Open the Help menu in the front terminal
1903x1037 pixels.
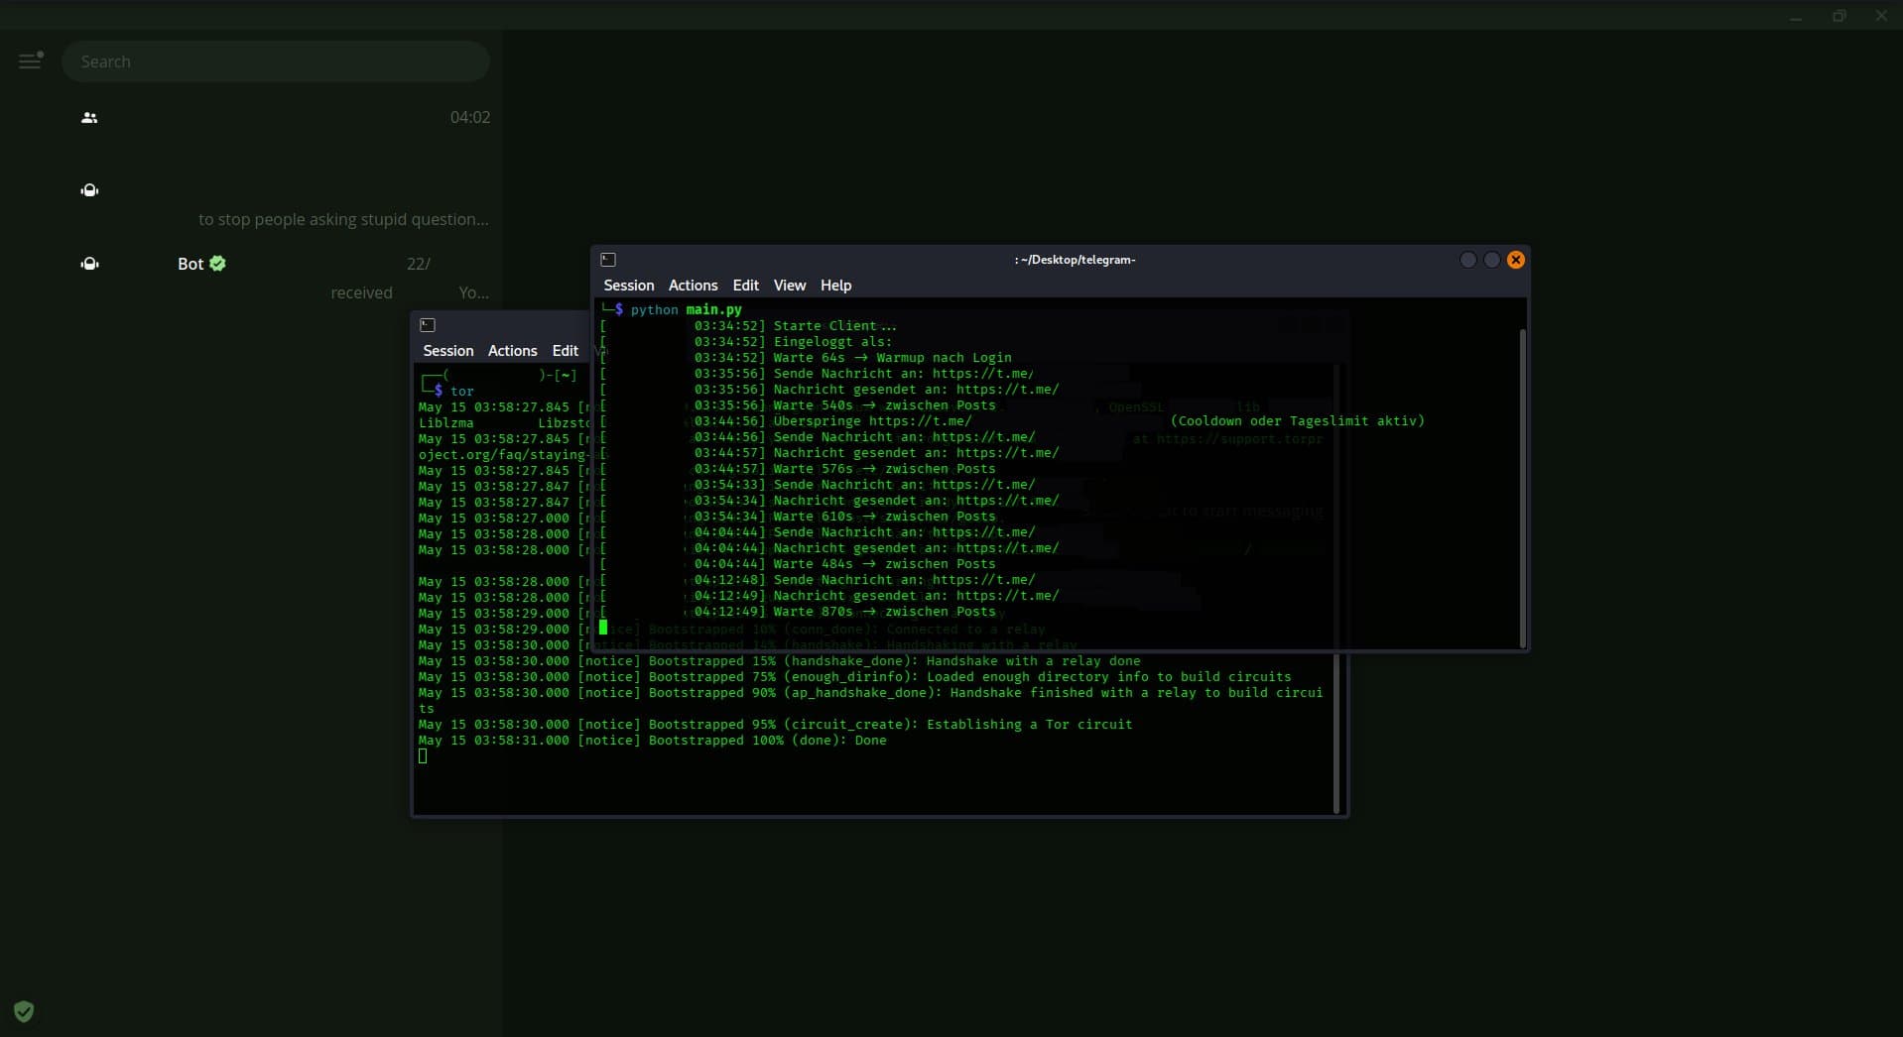click(x=835, y=286)
